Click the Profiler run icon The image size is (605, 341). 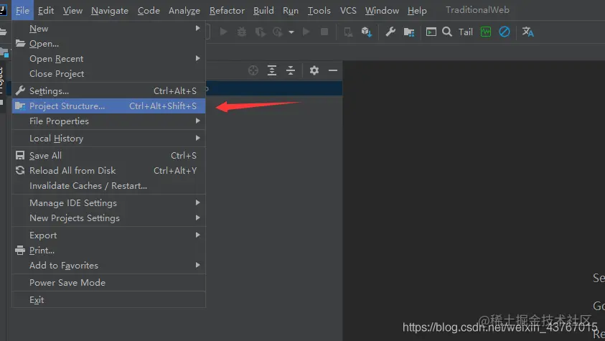278,32
